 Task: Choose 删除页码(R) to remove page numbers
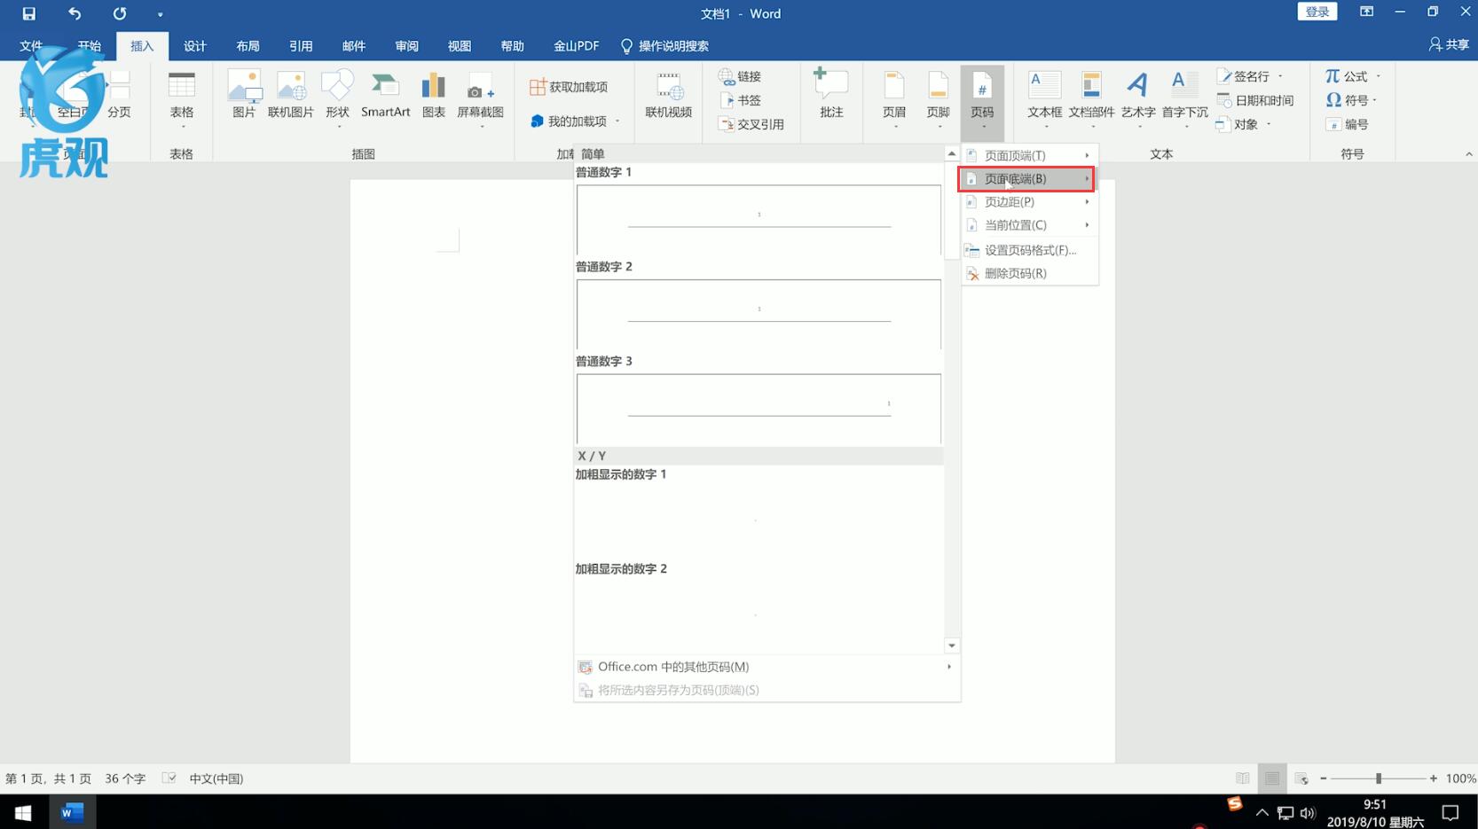(1029, 273)
